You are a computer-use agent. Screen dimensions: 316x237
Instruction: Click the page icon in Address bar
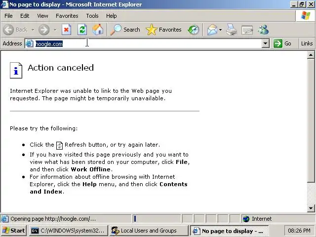[x=30, y=43]
